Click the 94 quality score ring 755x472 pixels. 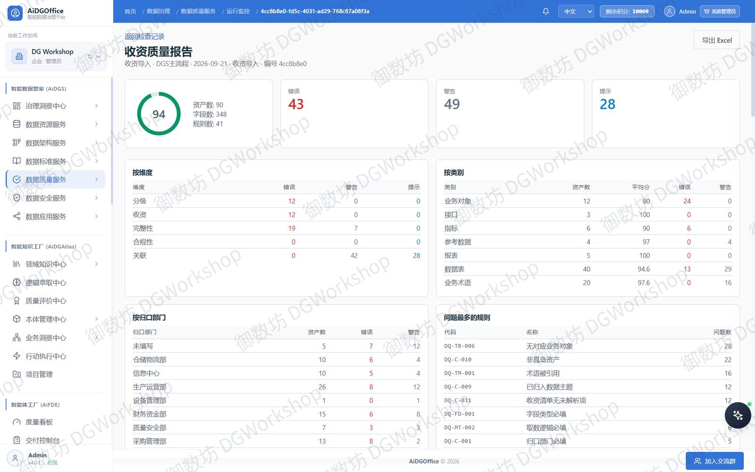(159, 114)
